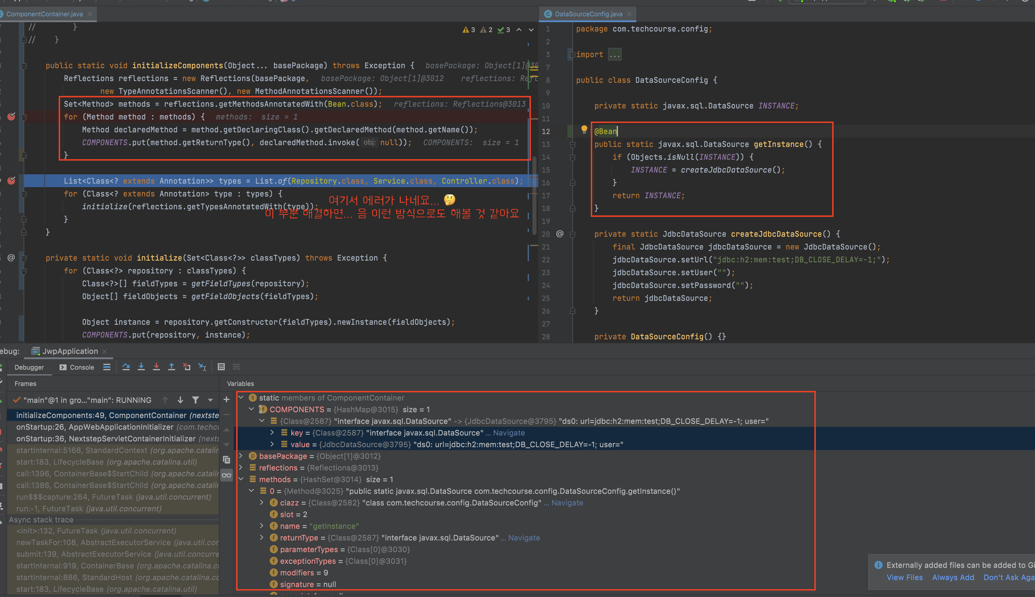The image size is (1035, 597).
Task: Click Navigate link next to clazz field
Action: [567, 503]
